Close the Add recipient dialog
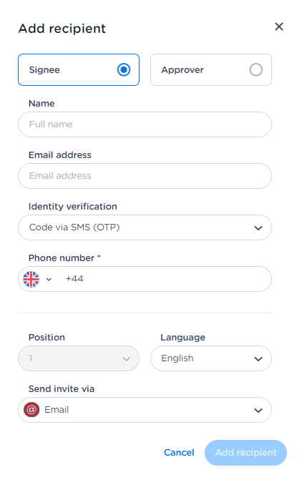The image size is (302, 485). coord(279,26)
